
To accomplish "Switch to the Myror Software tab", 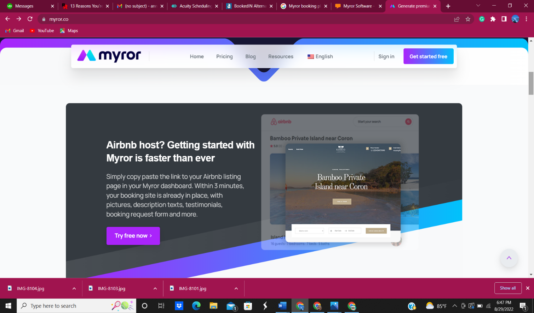I will click(359, 6).
